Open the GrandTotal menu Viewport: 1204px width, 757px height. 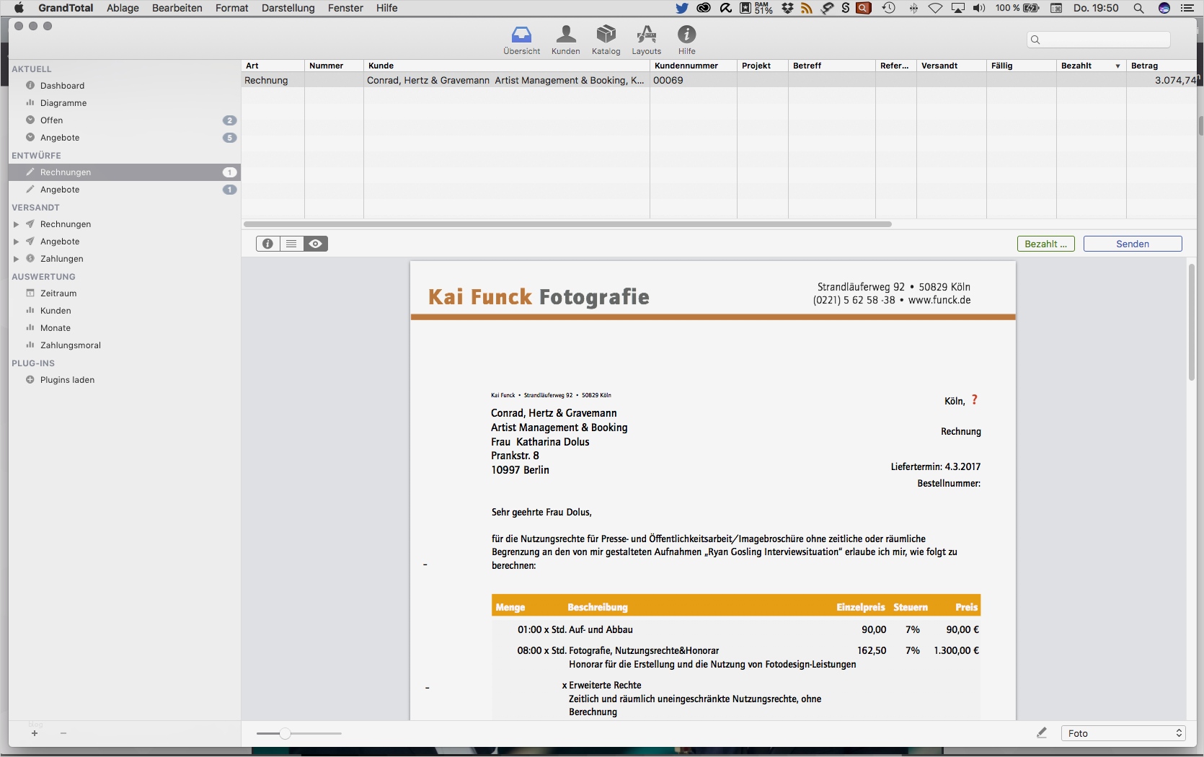click(x=66, y=8)
